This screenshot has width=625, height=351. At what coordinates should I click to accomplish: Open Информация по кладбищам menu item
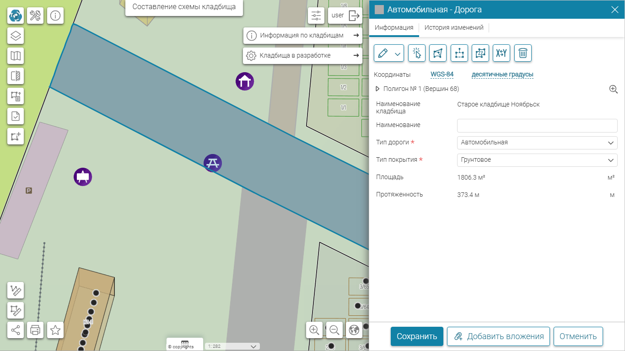coord(302,36)
